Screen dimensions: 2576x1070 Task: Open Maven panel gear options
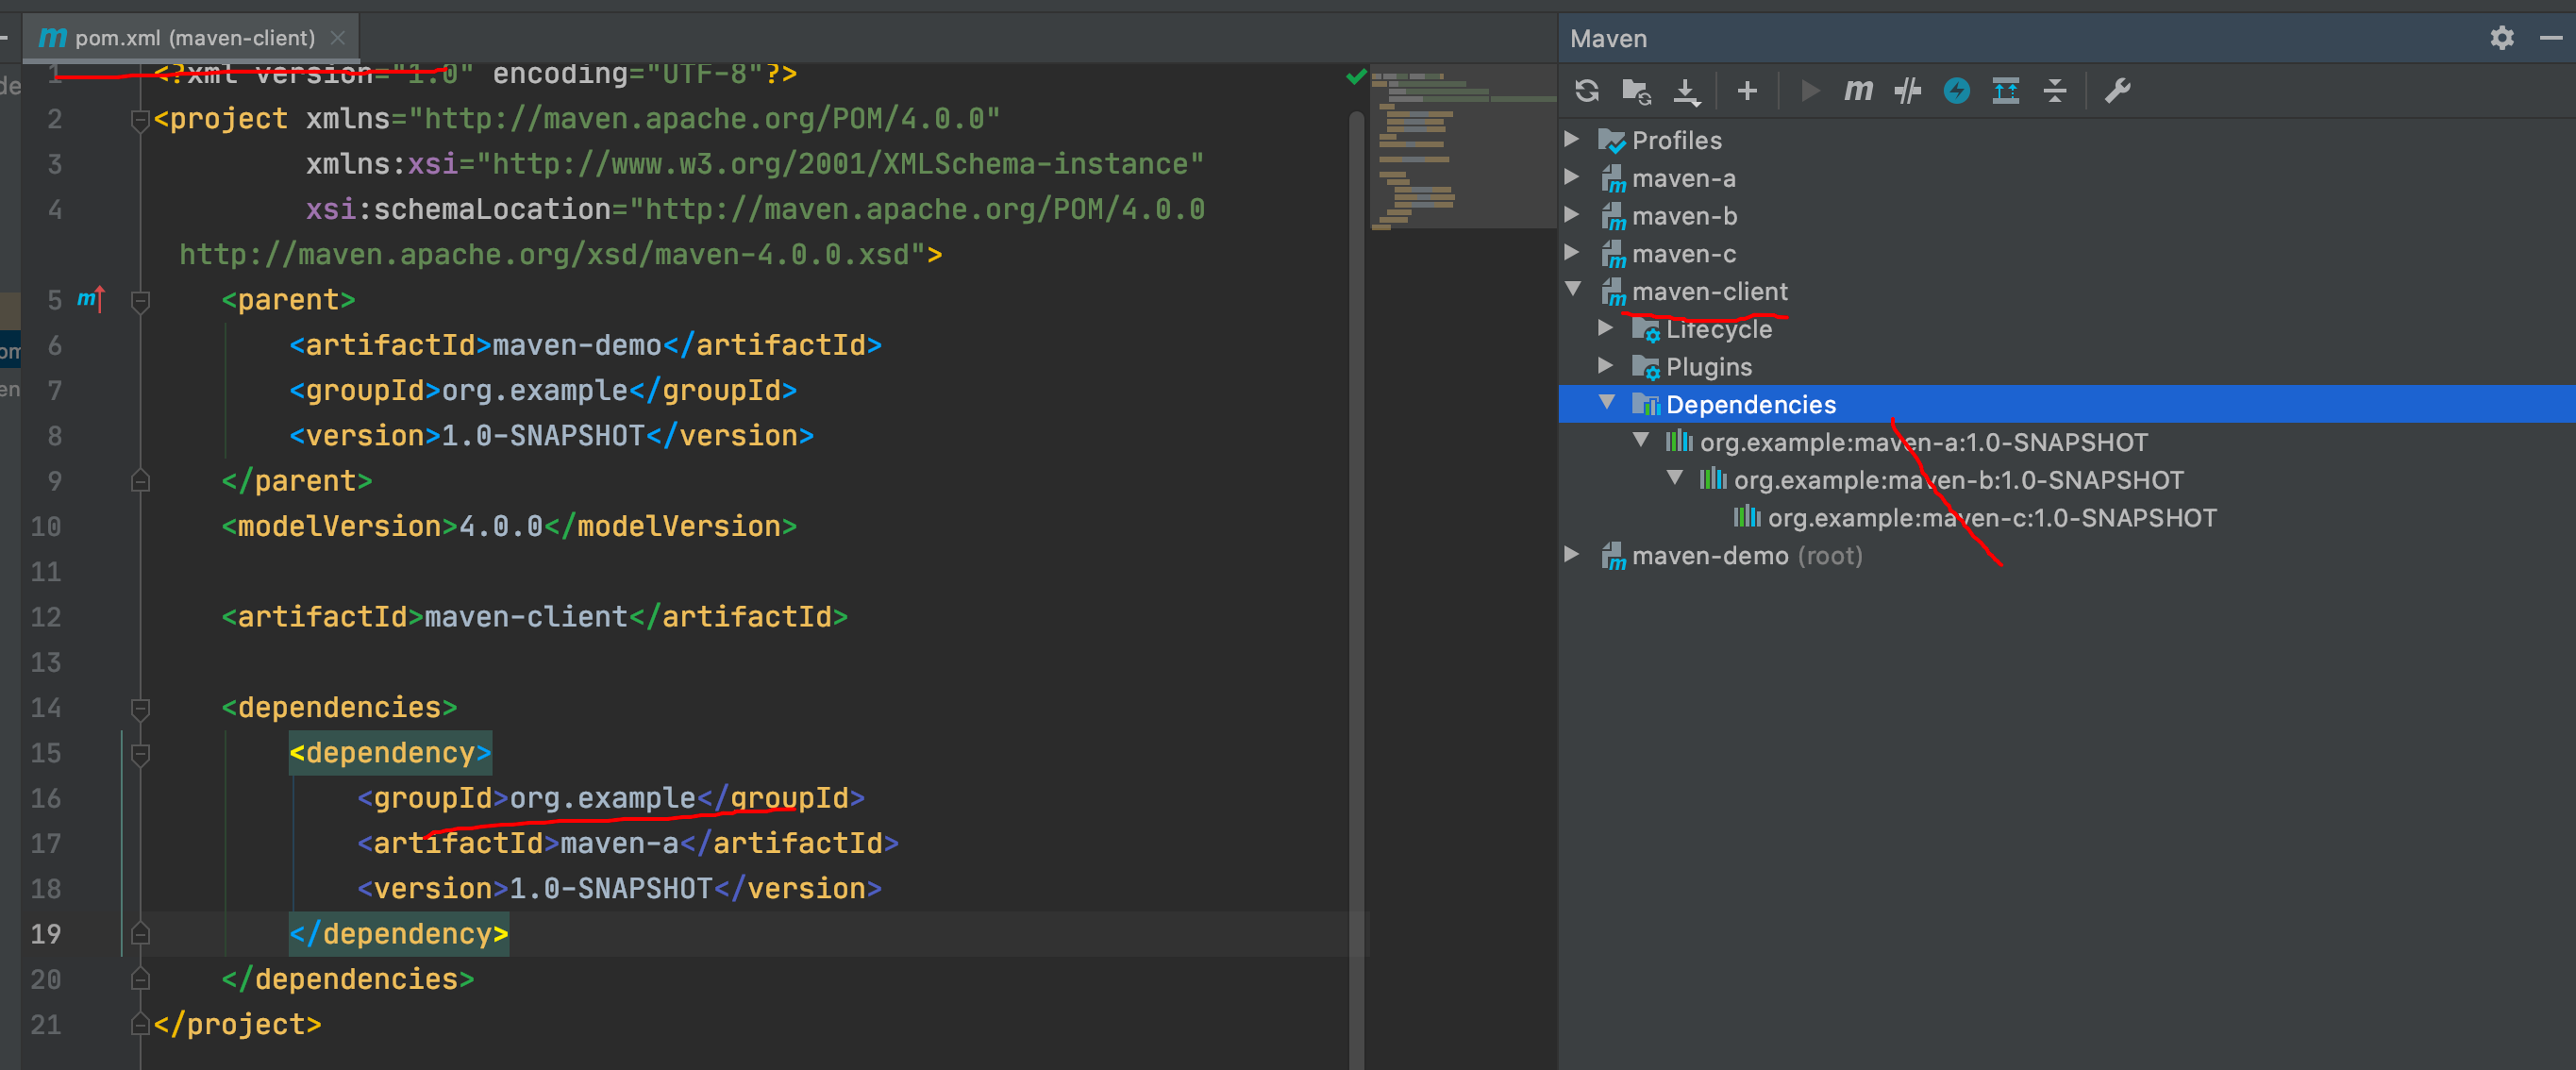coord(2501,38)
